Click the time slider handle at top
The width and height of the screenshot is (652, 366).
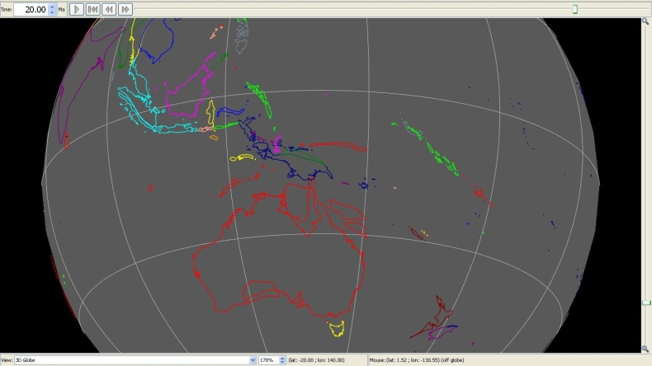click(575, 9)
